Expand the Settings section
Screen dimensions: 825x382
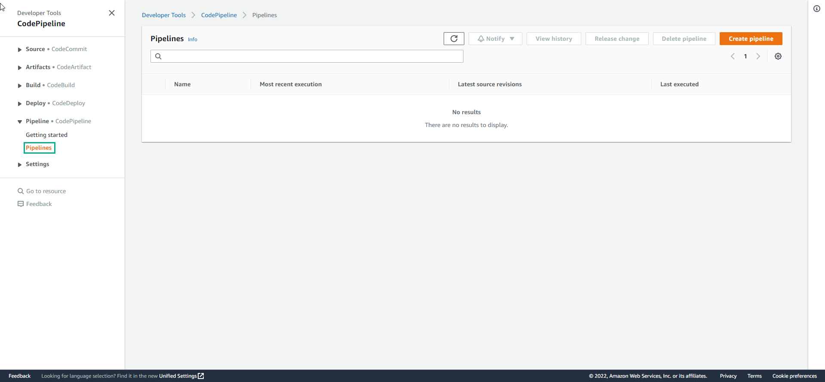click(x=20, y=164)
